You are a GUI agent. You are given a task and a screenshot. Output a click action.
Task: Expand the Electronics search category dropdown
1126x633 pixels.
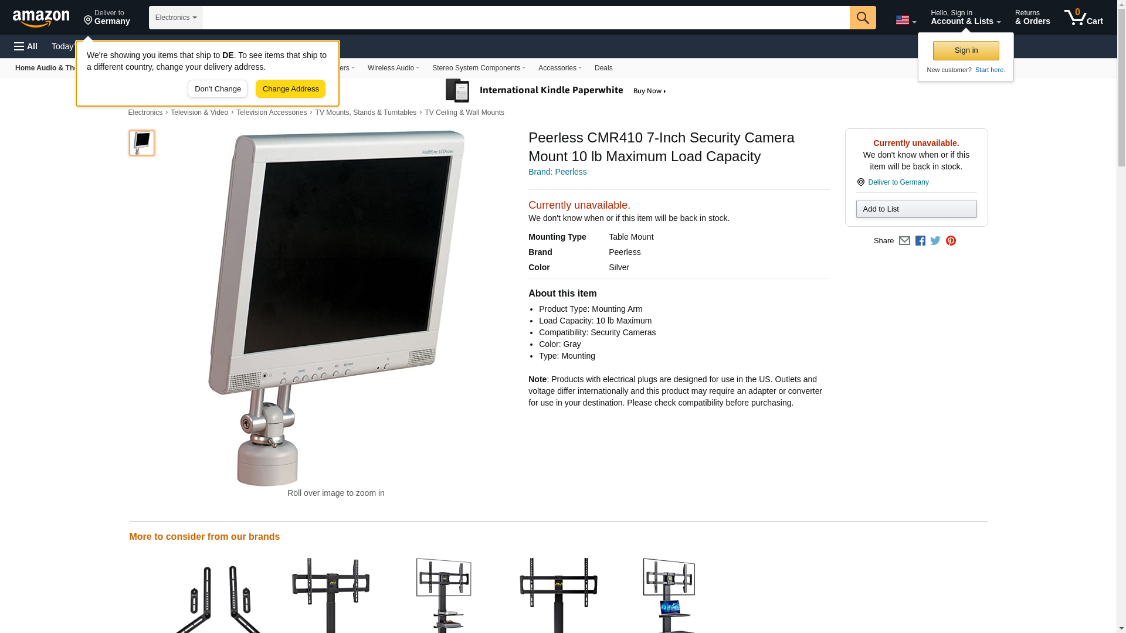click(175, 18)
